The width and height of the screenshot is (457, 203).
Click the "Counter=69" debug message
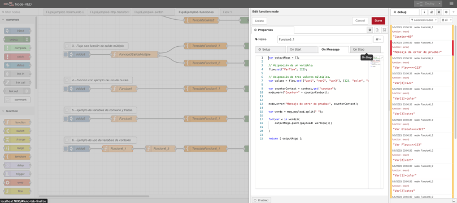pos(403,37)
